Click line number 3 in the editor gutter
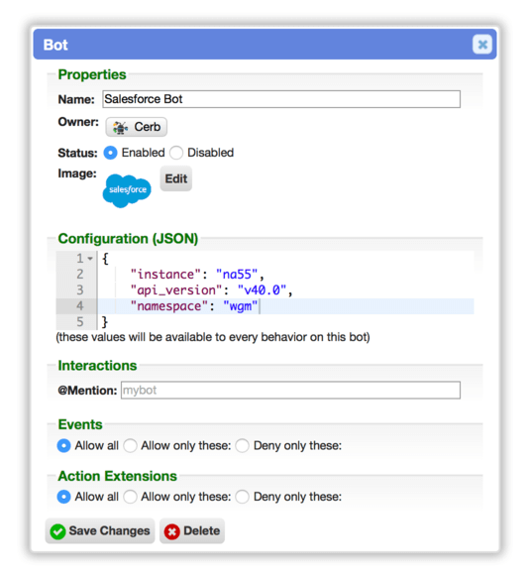 (80, 290)
